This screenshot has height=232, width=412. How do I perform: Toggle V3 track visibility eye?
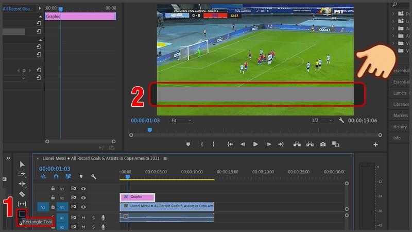pyautogui.click(x=83, y=189)
